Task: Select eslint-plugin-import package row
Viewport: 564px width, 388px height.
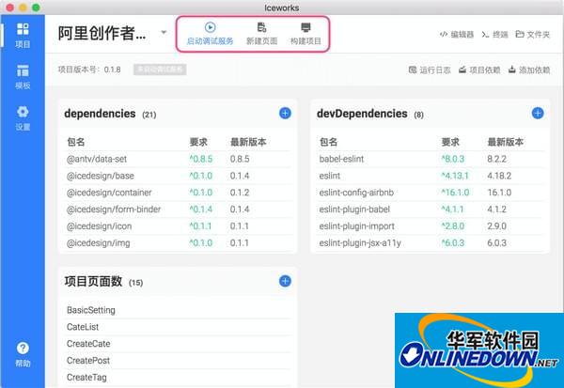Action: pos(431,226)
